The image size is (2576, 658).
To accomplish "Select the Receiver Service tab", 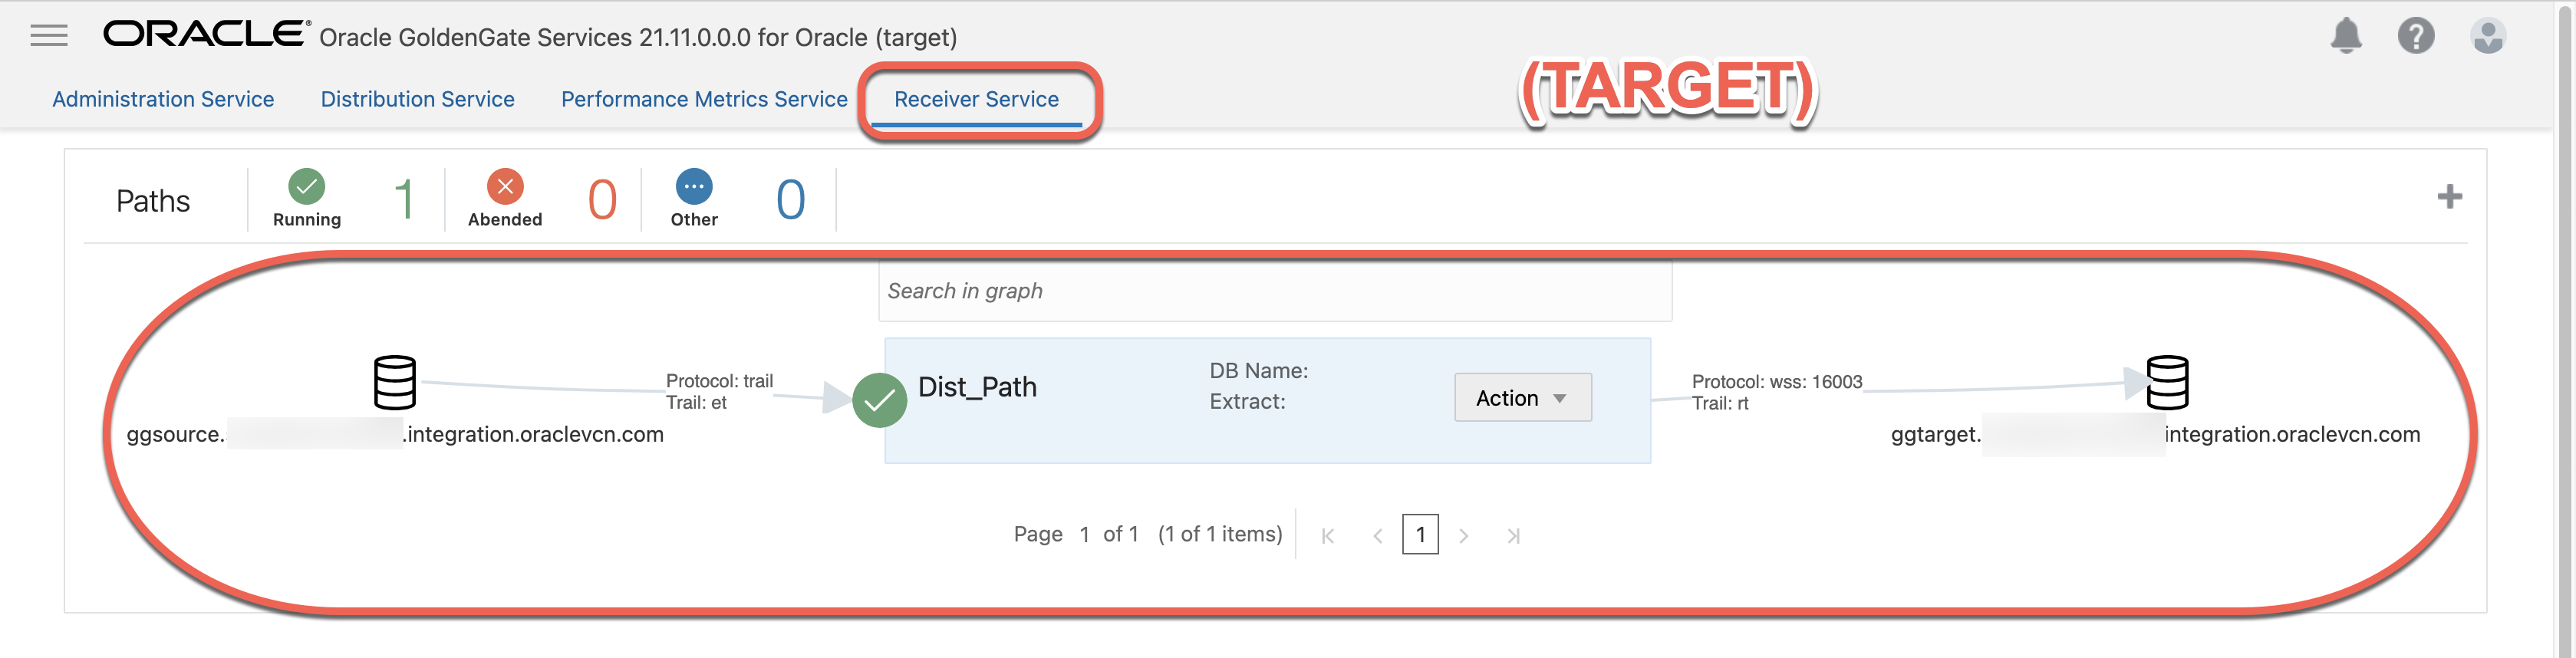I will 976,99.
